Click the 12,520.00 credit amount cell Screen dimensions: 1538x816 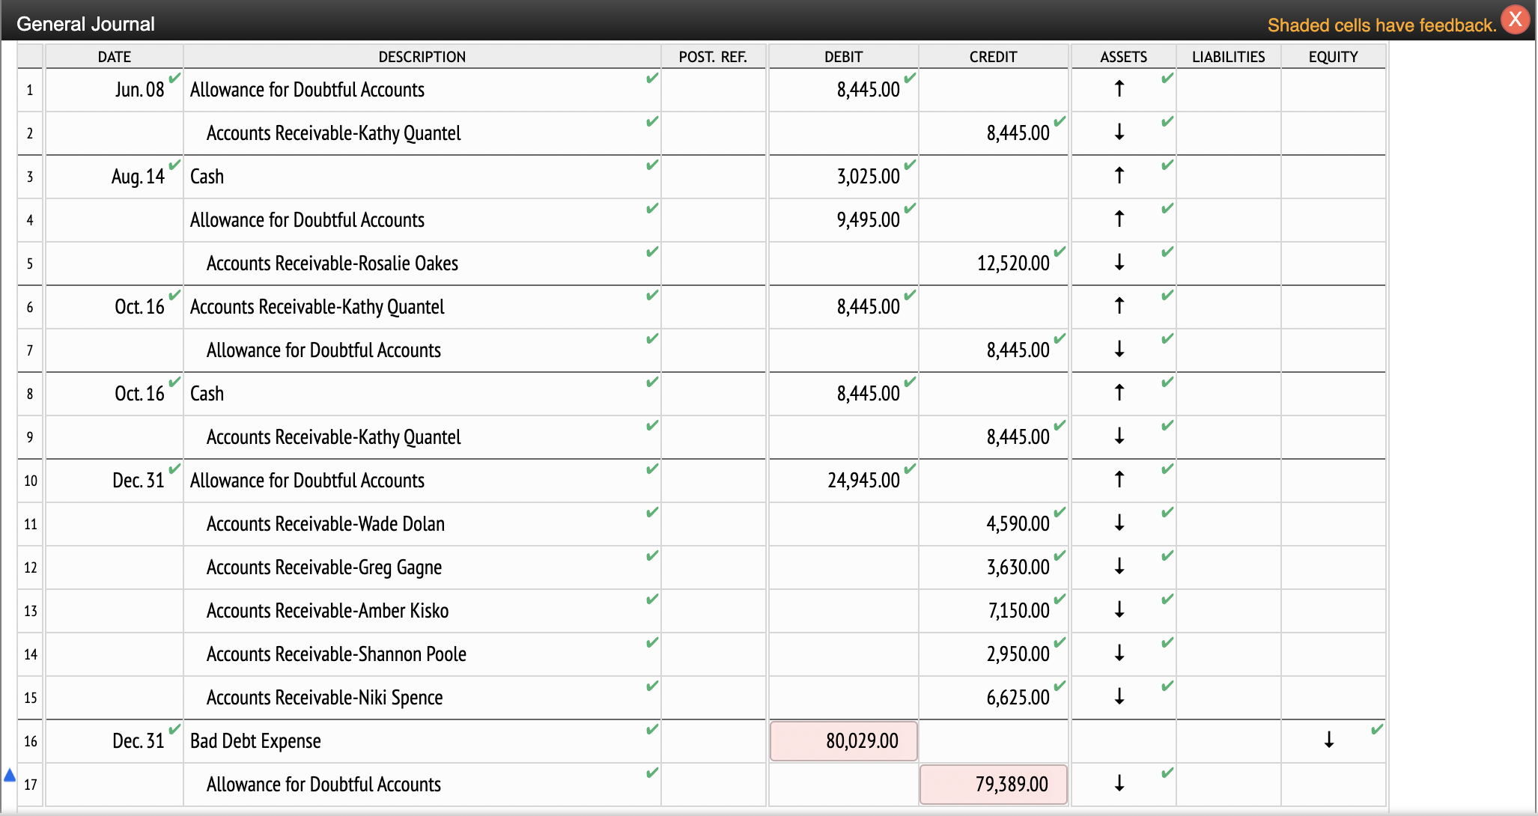click(993, 264)
